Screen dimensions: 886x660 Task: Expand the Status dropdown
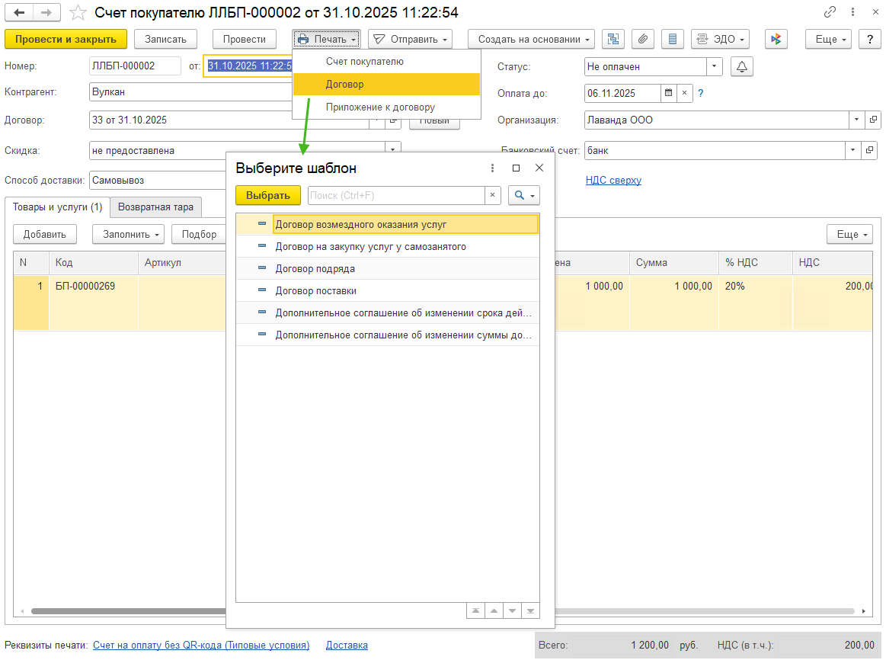coord(714,67)
